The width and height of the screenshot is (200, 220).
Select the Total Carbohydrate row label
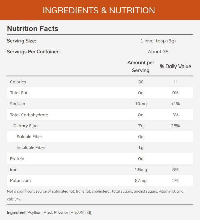29,115
